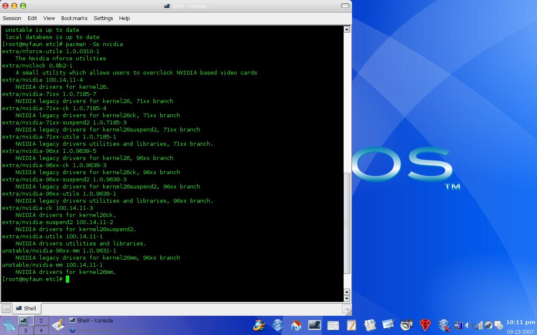Click the 'extra/nvidia-utils 100.14.11-1' line
The width and height of the screenshot is (537, 335).
(52, 236)
